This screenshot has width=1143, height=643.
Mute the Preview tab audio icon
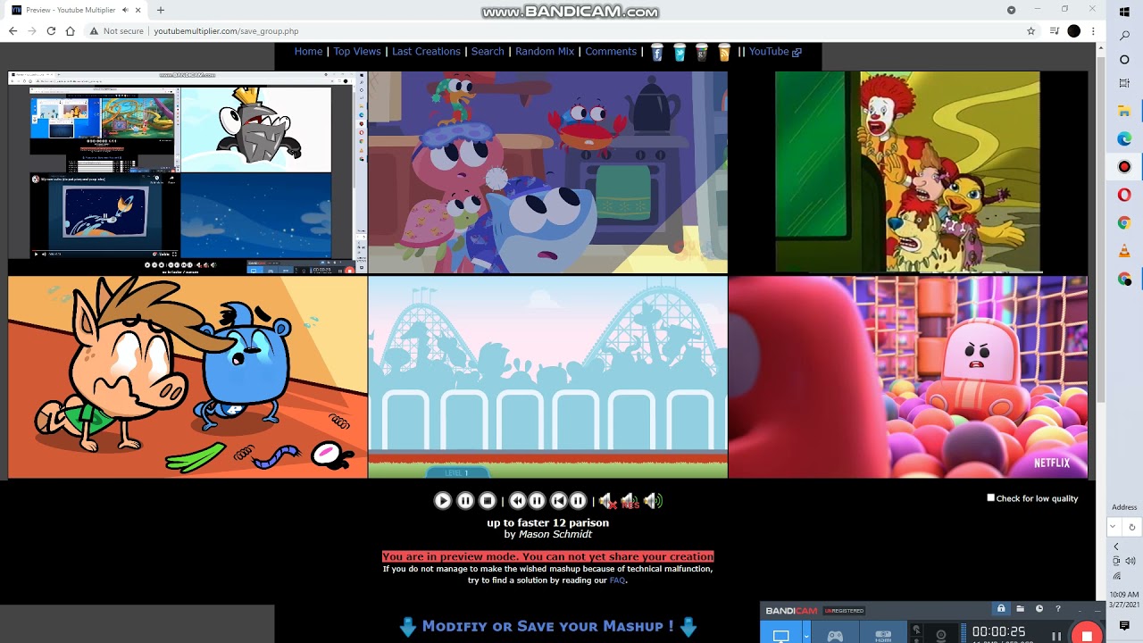(125, 10)
